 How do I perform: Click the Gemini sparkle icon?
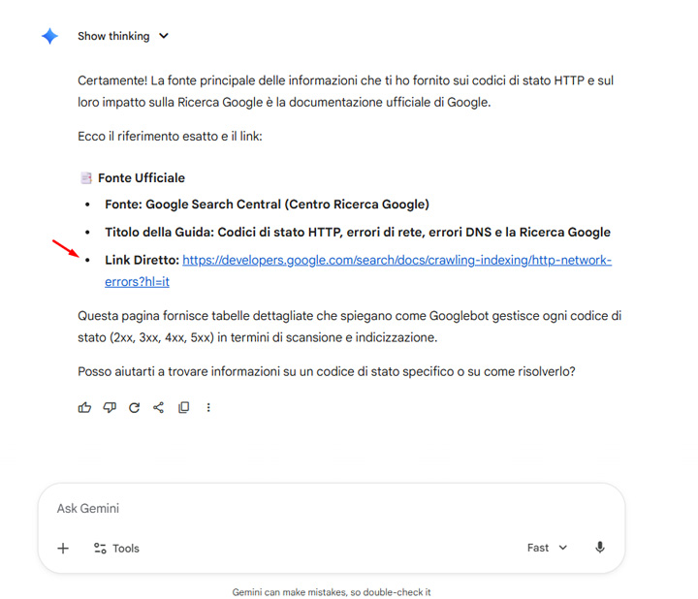50,36
